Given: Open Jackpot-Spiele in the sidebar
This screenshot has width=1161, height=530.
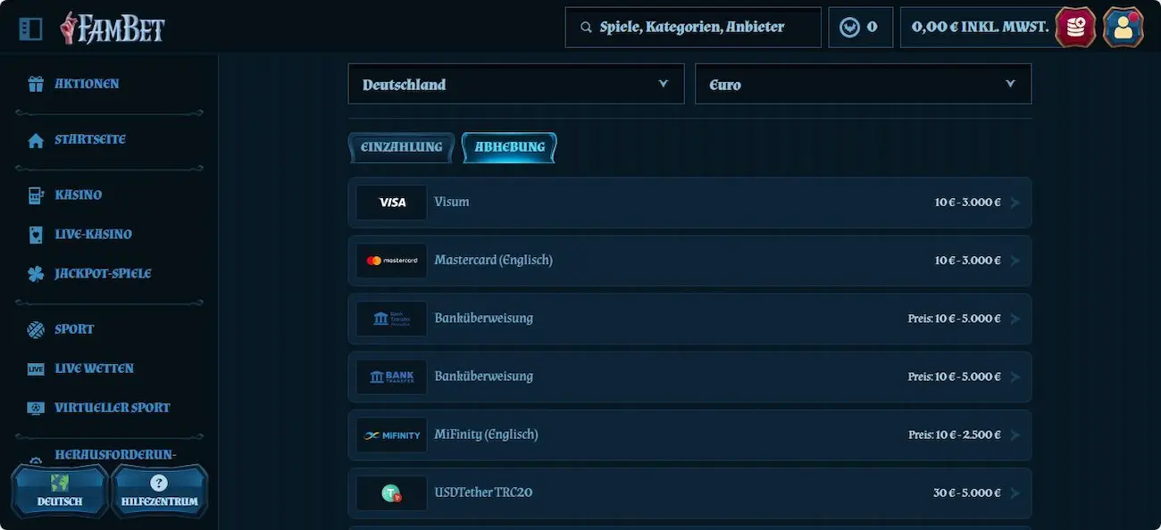Looking at the screenshot, I should (x=103, y=274).
